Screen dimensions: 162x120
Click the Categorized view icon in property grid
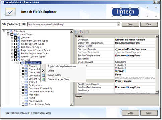[x=77, y=32]
